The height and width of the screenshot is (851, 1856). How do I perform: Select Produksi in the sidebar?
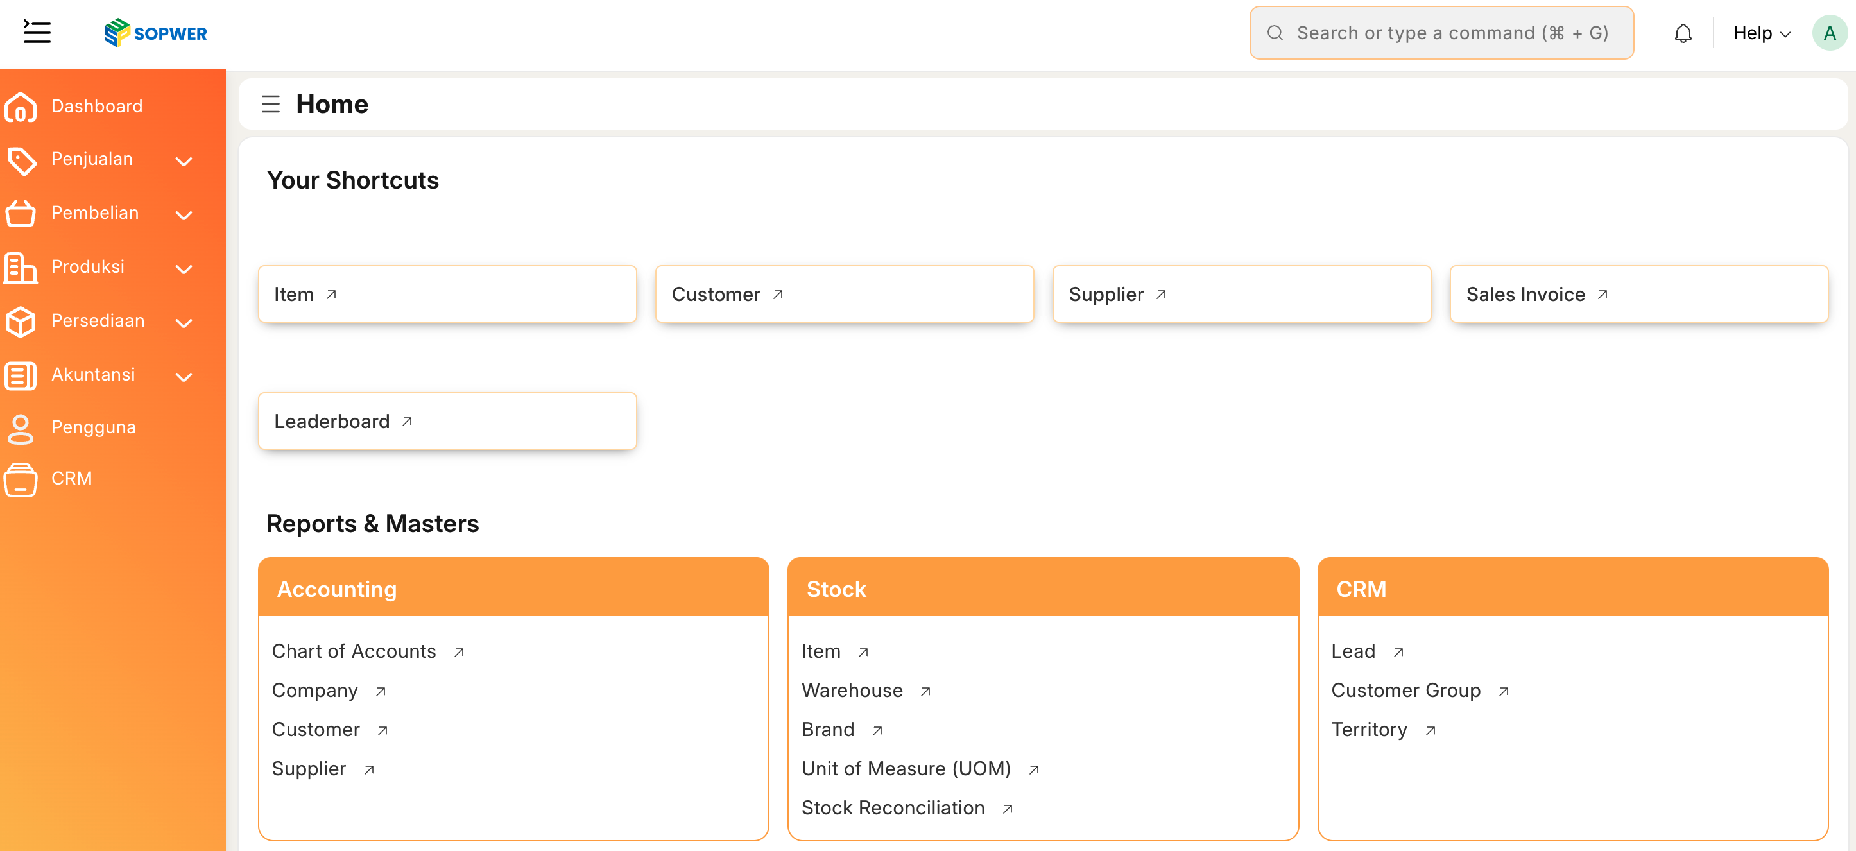point(88,266)
